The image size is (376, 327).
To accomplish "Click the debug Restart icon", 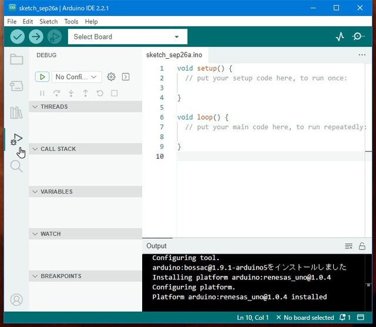I will [x=100, y=93].
